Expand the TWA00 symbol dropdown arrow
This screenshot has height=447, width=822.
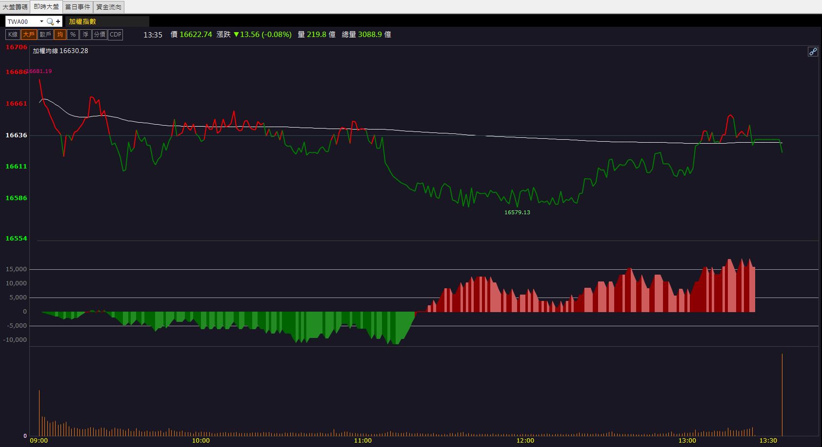41,21
